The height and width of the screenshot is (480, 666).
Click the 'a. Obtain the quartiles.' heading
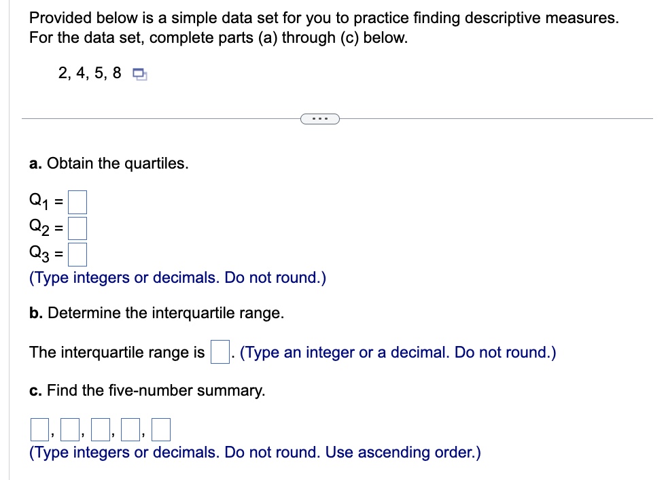tap(109, 163)
